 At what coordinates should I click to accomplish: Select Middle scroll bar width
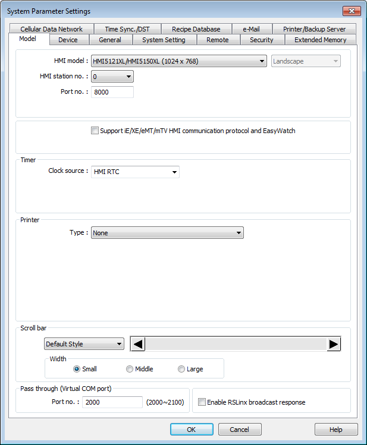(130, 369)
